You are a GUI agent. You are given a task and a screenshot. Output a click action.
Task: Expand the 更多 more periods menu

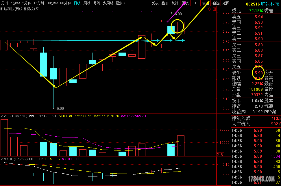[120, 3]
